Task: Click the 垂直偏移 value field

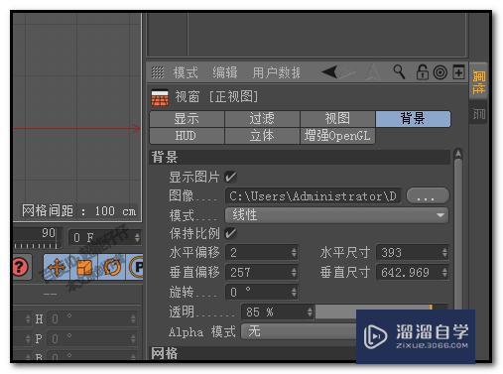Action: (x=258, y=273)
